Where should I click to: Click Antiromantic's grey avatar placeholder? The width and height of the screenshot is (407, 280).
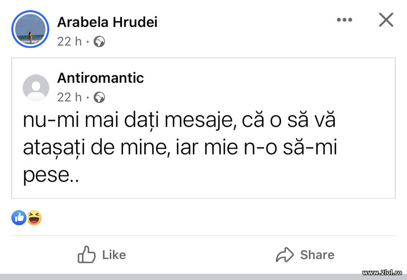coord(37,88)
